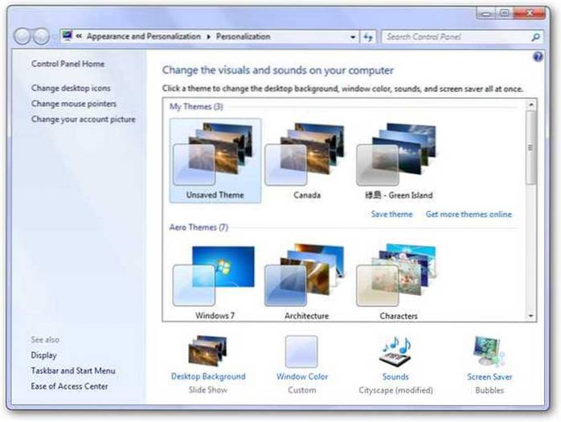This screenshot has width=561, height=422.
Task: Select the Appearance and Personalization breadcrumb
Action: 145,37
